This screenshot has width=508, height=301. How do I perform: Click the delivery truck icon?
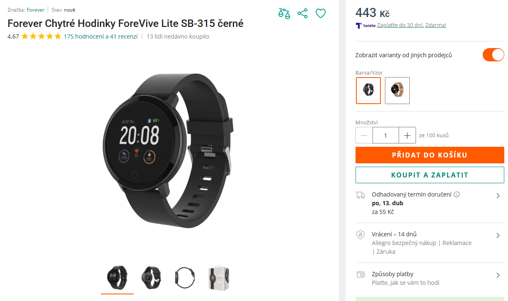(360, 195)
